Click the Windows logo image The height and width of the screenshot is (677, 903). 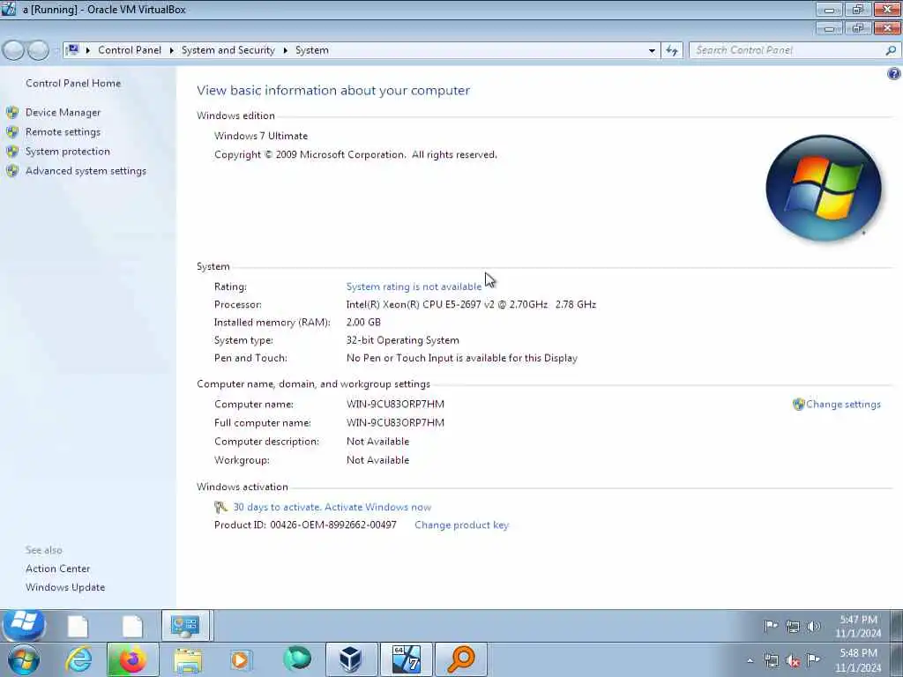(x=824, y=189)
